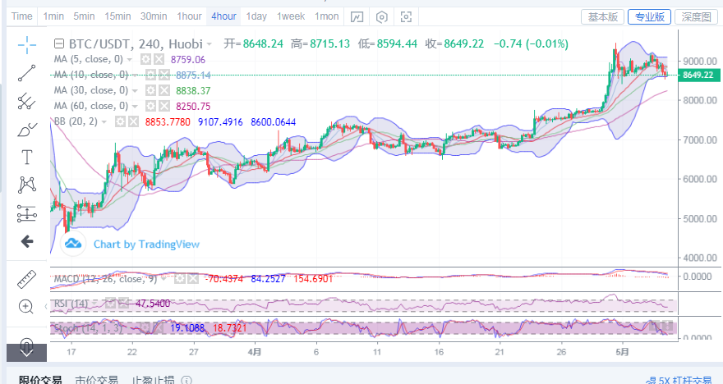
Task: Select the trend line drawing tool
Action: [x=27, y=73]
